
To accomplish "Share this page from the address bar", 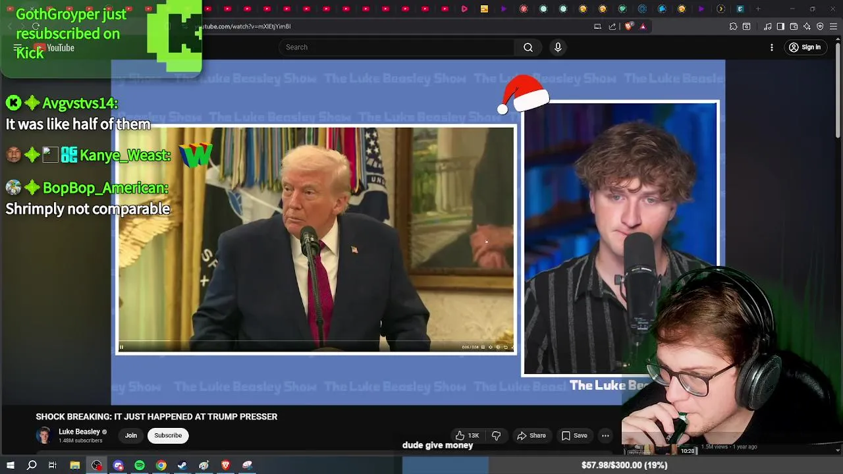I will coord(612,26).
